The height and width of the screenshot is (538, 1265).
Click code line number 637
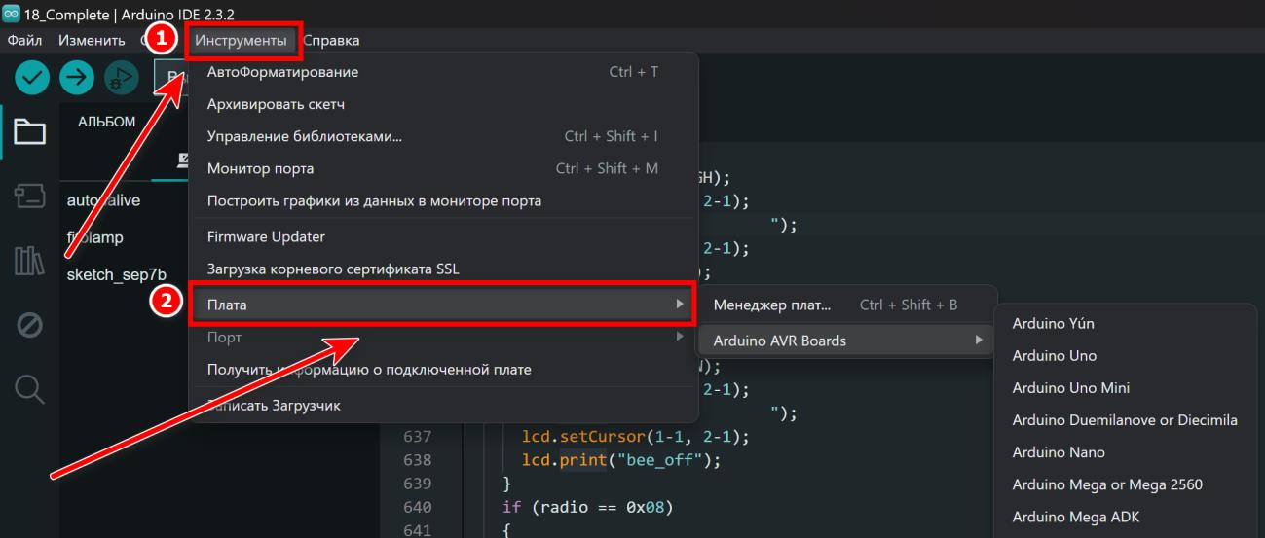click(x=417, y=436)
